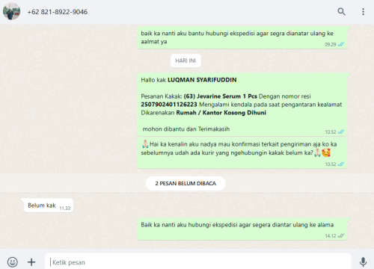Focus the Ketik pesan input field

(x=197, y=262)
